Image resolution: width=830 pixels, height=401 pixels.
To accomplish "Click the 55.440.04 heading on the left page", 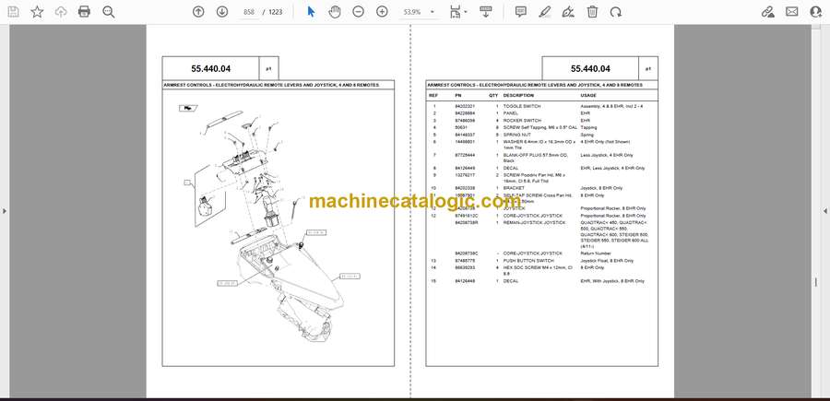I will [x=210, y=69].
